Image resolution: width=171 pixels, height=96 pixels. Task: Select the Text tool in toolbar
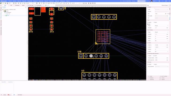pyautogui.click(x=59, y=3)
